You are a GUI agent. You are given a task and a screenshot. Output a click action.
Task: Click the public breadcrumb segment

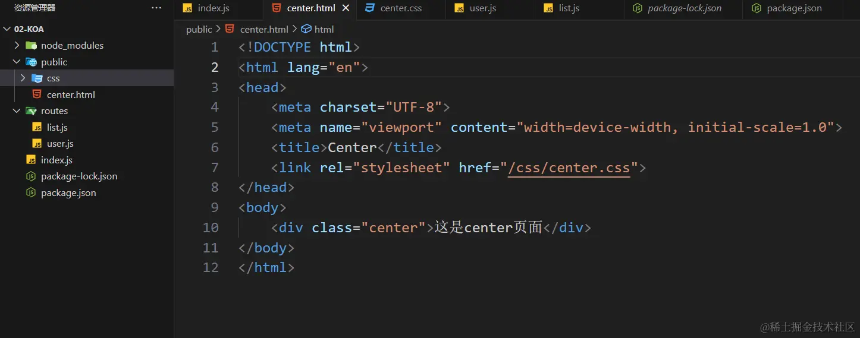pos(199,29)
